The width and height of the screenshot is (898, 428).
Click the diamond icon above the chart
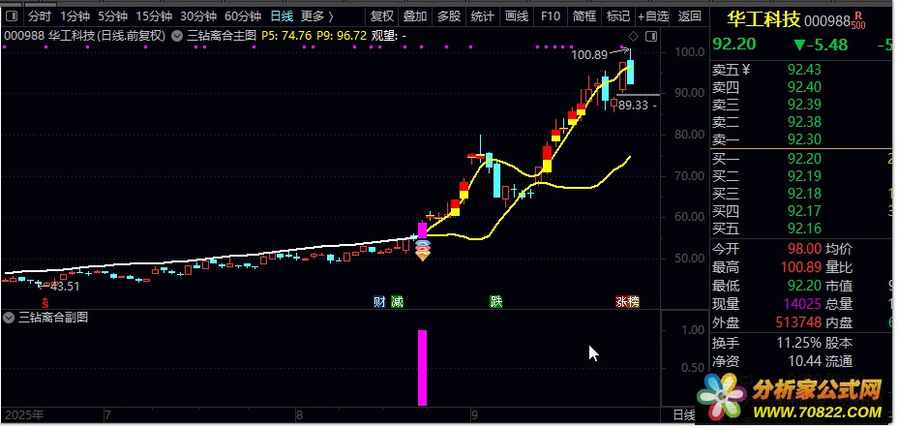[x=633, y=36]
